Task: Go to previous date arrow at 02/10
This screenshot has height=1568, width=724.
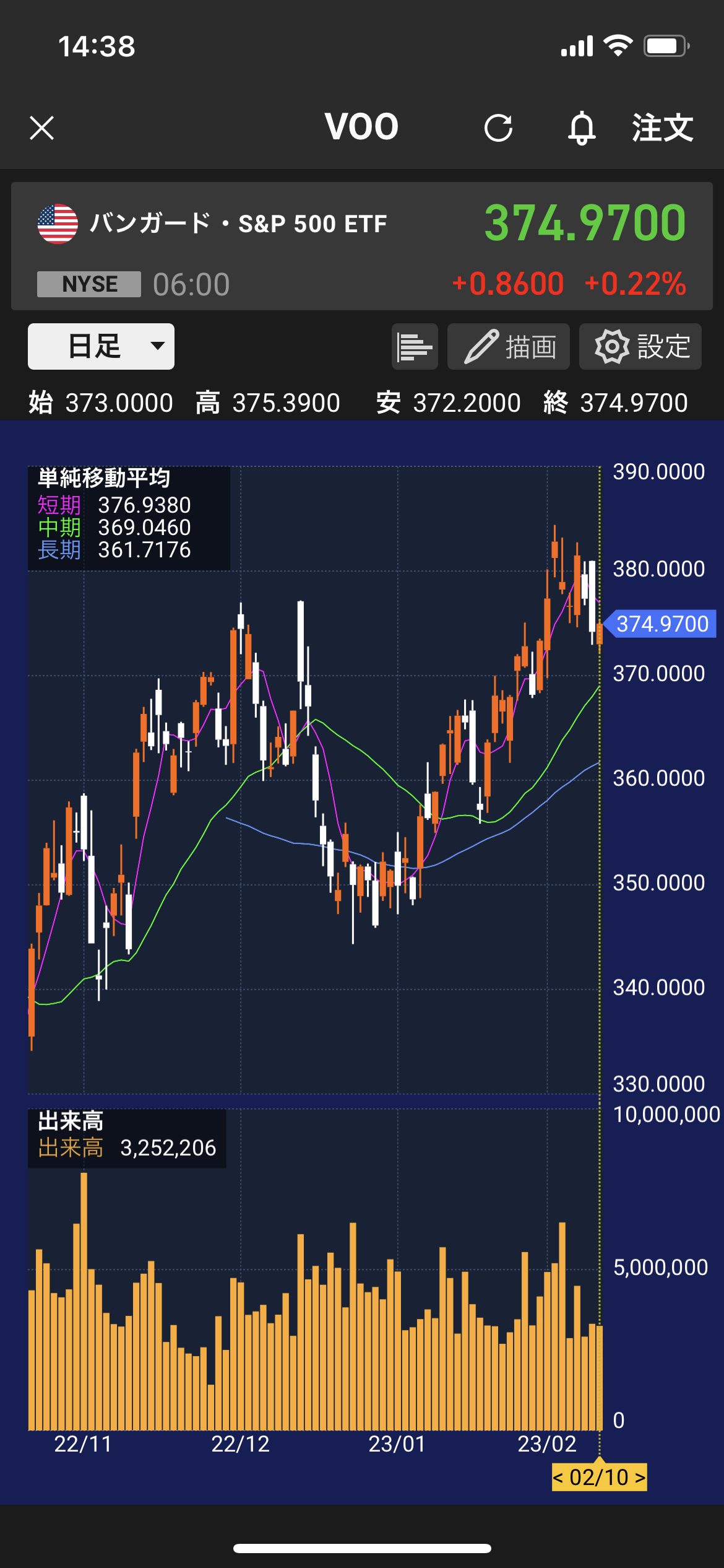Action: (x=558, y=1478)
